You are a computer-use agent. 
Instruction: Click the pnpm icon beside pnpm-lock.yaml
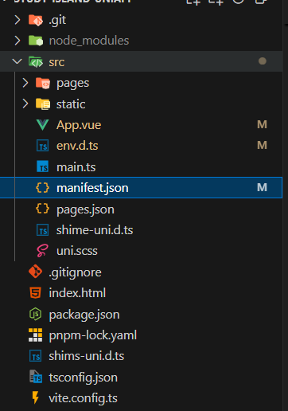35,335
